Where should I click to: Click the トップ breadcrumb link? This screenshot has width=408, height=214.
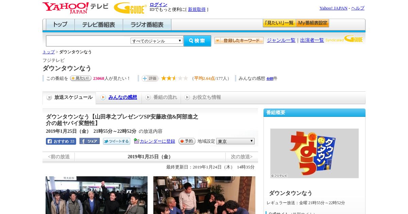click(49, 52)
